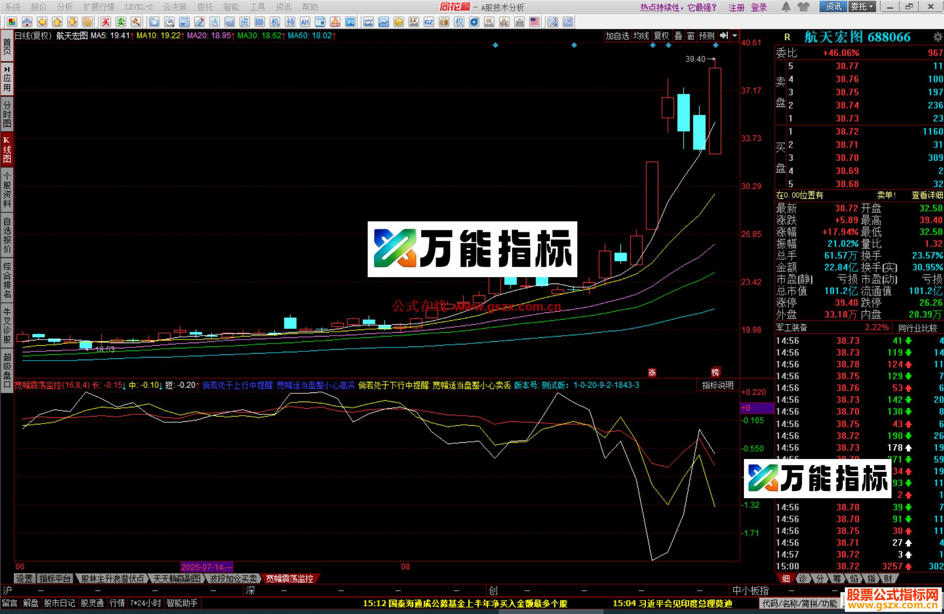
Task: Click the gear settings icon beside stock name
Action: click(937, 37)
